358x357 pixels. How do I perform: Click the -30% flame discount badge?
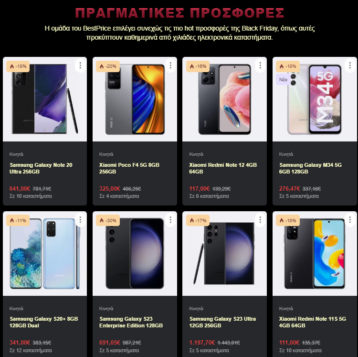pos(108,220)
